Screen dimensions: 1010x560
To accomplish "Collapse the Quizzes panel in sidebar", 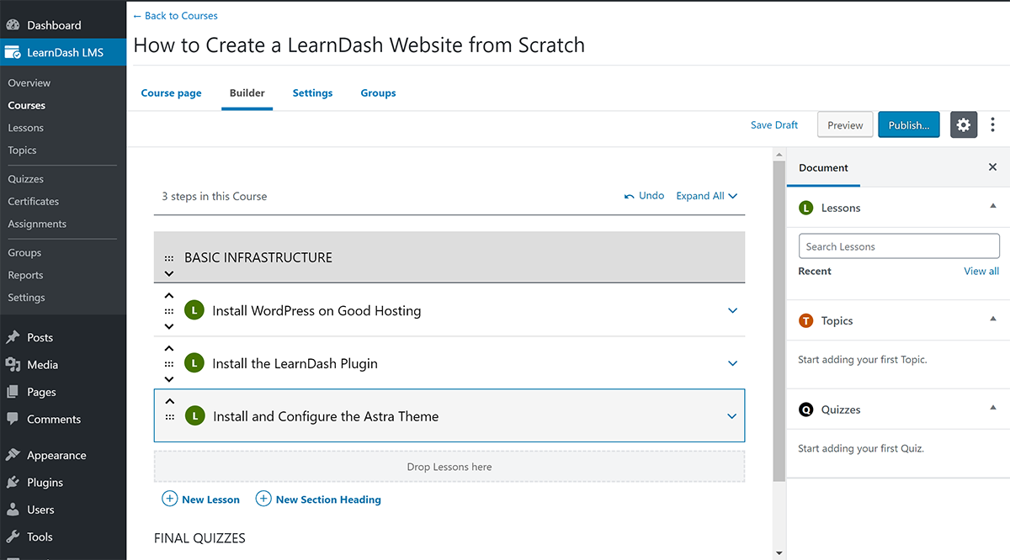I will point(993,409).
